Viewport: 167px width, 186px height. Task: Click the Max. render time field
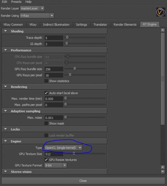(x=54, y=99)
